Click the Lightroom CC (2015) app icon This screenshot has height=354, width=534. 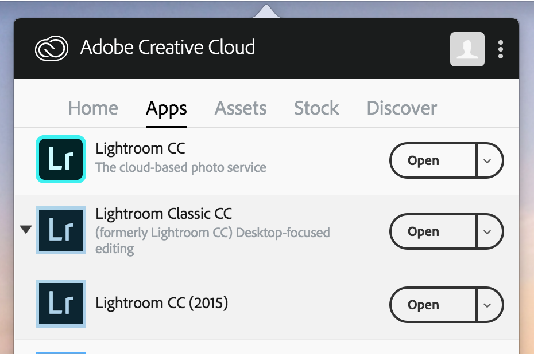[61, 304]
